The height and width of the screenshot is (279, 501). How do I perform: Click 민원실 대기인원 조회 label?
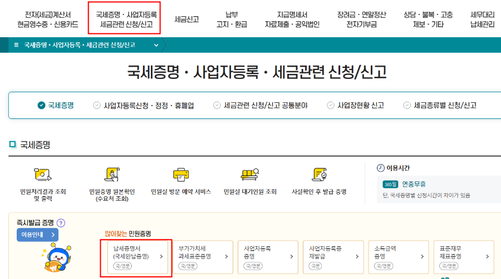coord(250,192)
